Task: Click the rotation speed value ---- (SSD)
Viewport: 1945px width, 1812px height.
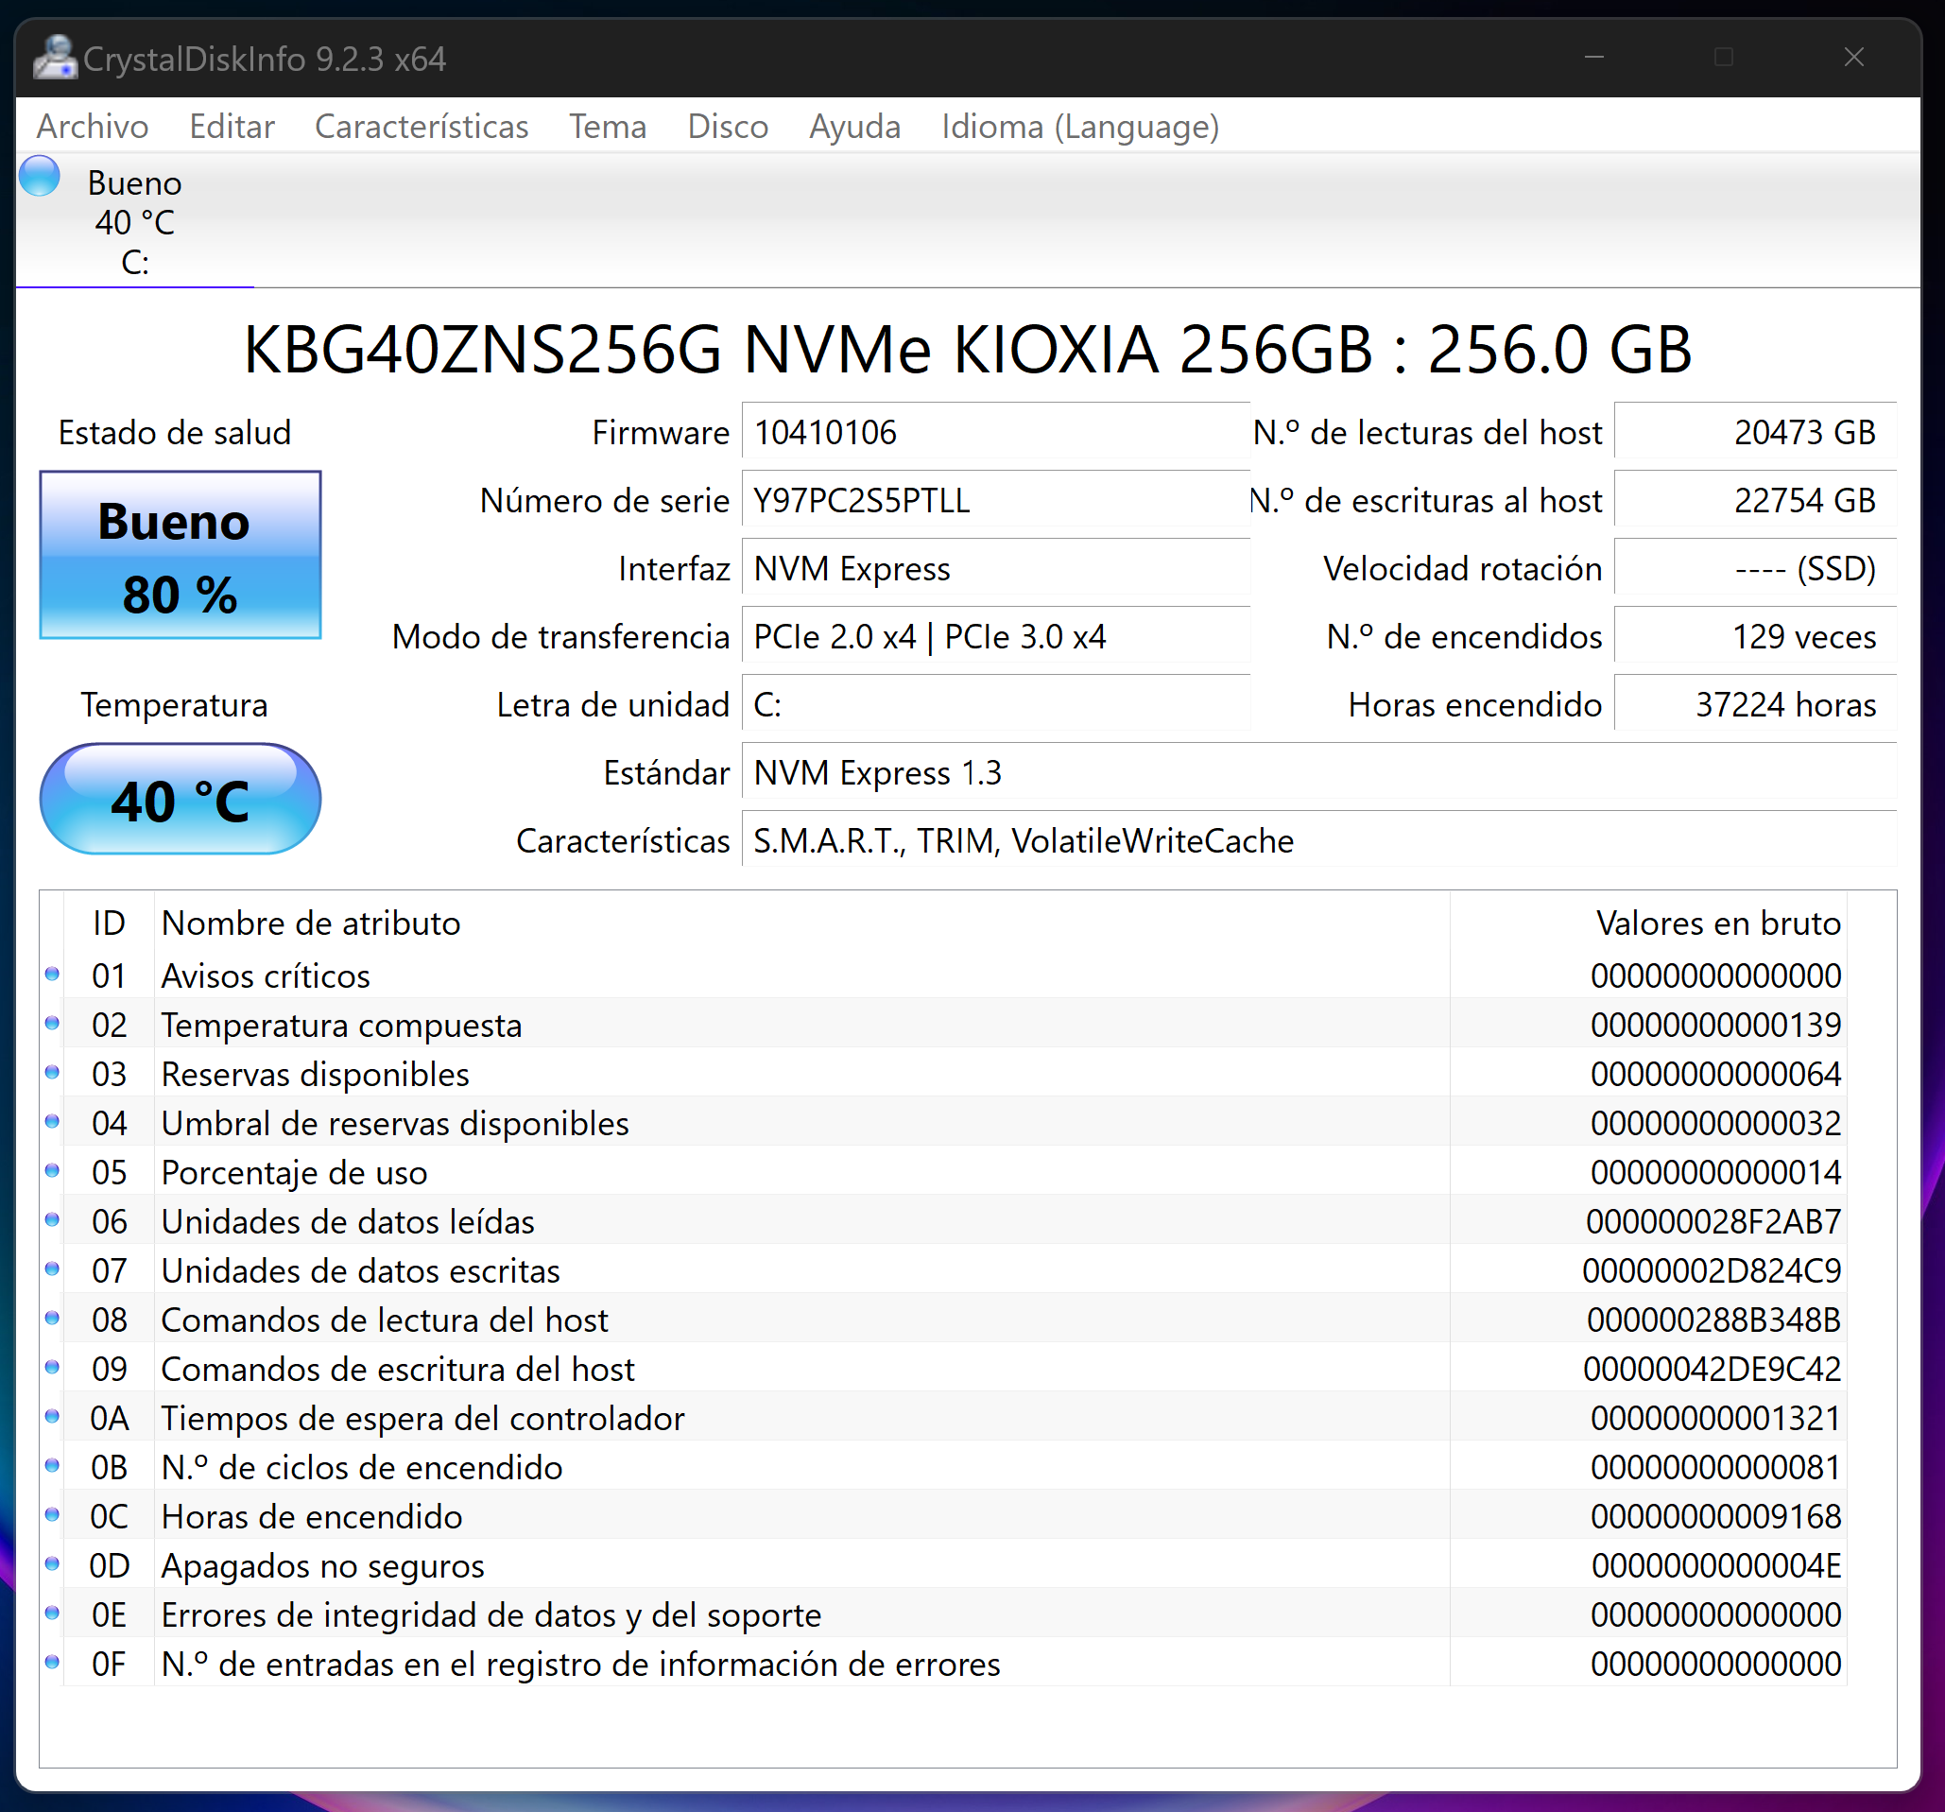Action: tap(1755, 568)
